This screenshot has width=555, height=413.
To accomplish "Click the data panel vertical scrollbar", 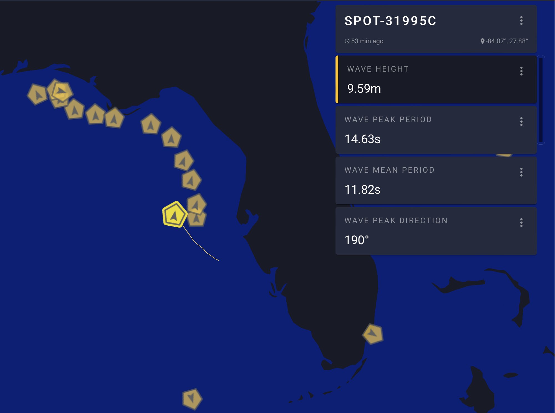I will coord(541,100).
